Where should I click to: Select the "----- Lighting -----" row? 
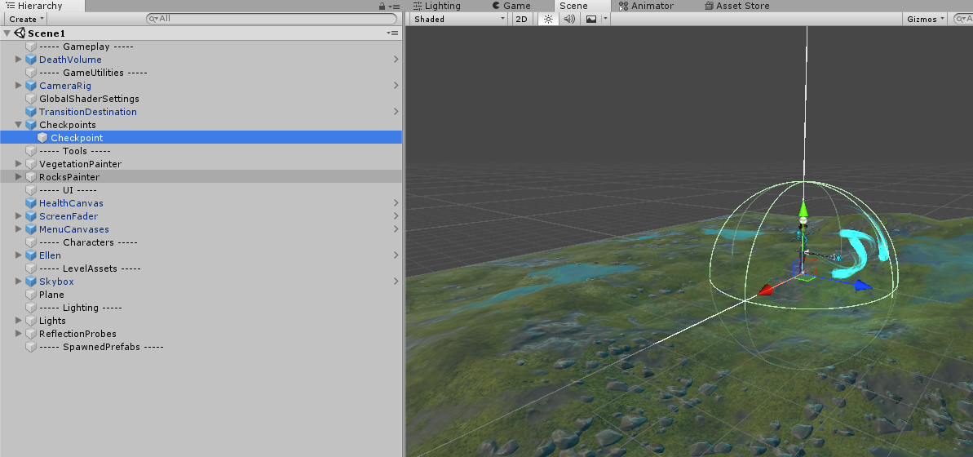click(x=201, y=308)
